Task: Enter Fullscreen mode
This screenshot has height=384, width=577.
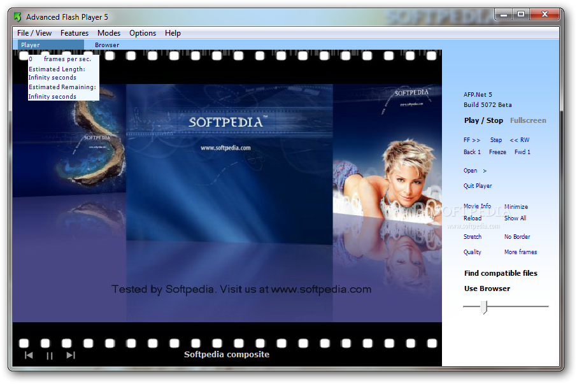Action: [x=528, y=120]
